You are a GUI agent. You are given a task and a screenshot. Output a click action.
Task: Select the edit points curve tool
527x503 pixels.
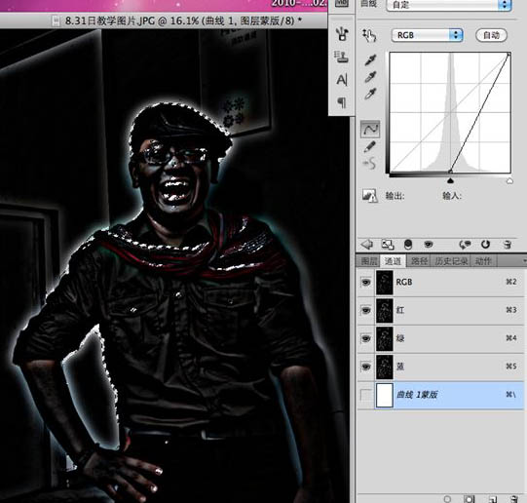coord(370,129)
